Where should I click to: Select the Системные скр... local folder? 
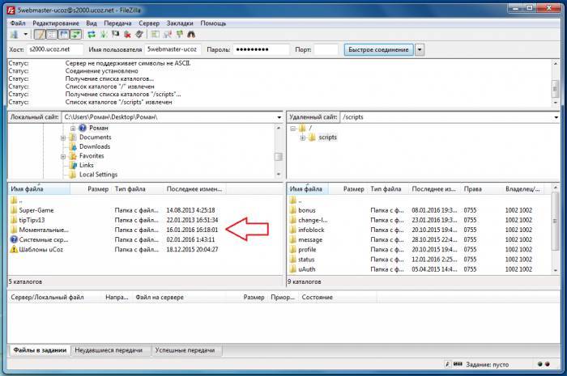click(44, 239)
